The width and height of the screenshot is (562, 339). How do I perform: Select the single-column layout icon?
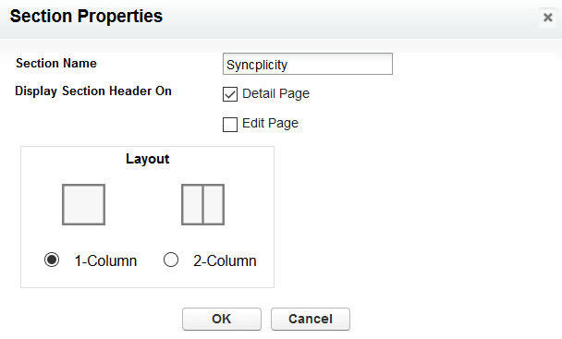(x=83, y=205)
